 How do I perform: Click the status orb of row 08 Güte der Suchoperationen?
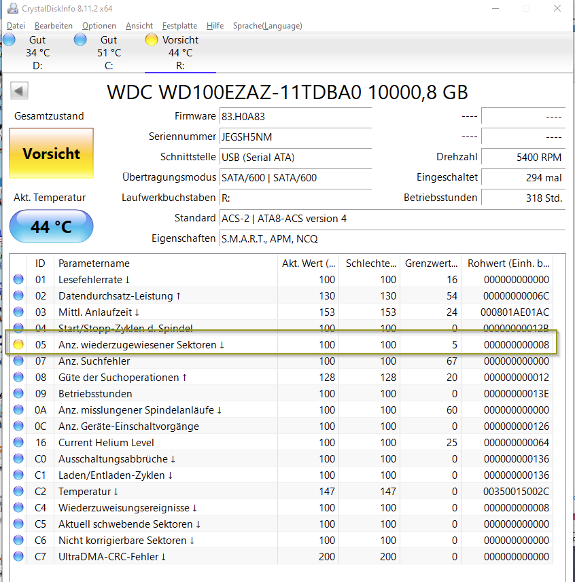tap(18, 377)
